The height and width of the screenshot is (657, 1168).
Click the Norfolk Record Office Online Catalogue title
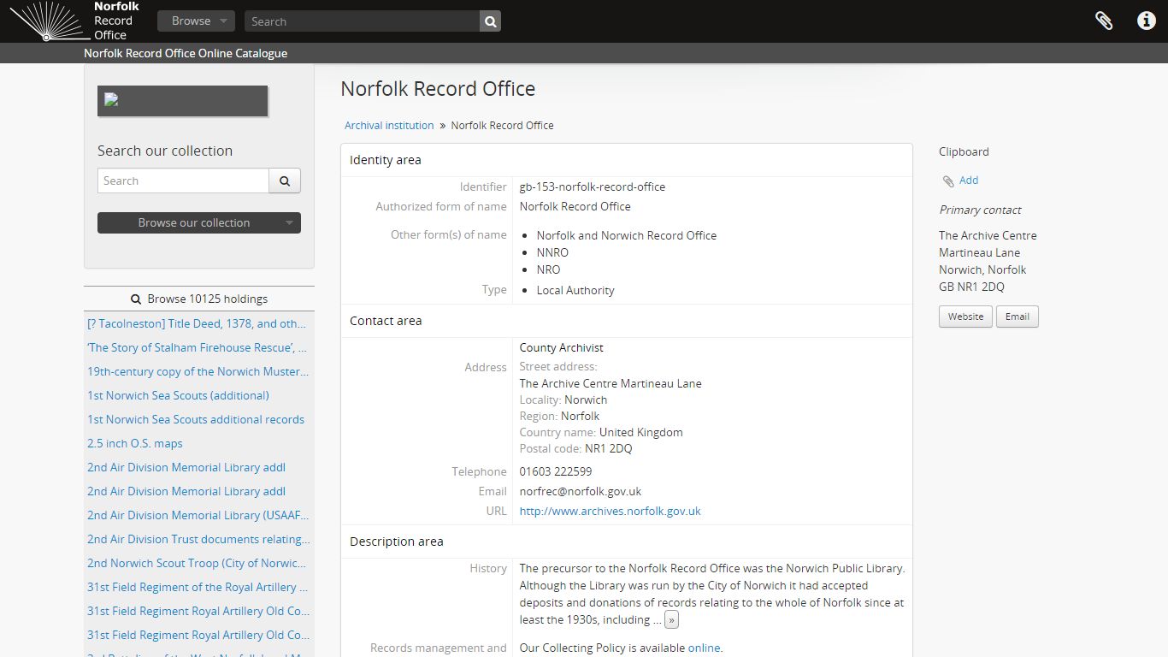(x=186, y=53)
